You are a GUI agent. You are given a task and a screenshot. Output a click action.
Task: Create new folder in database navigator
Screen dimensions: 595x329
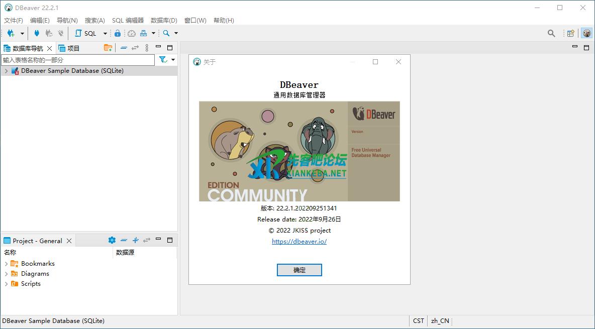[108, 48]
